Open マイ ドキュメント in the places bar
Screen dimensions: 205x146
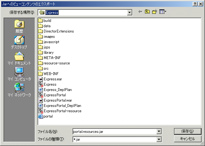pyautogui.click(x=19, y=58)
